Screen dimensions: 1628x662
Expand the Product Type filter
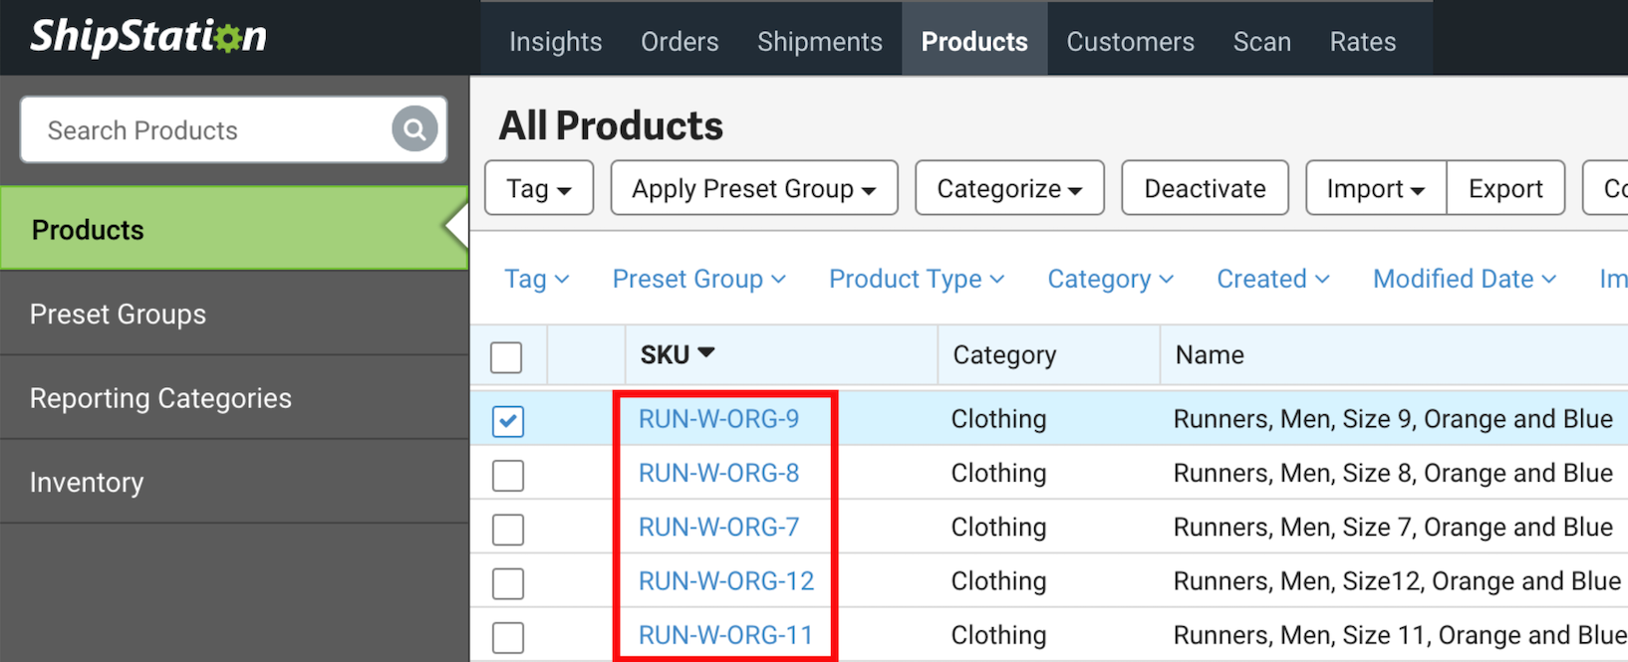916,280
